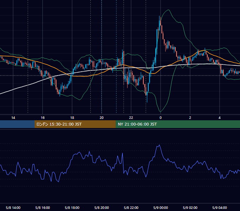Viewport: 240px width, 211px height.
Task: Select the 20 hour axis label
Action: [102, 118]
